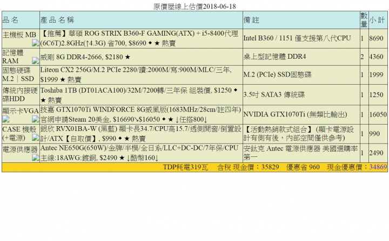This screenshot has height=241, width=389.
Task: Click the Antec NE650G power supply product text
Action: pos(140,153)
